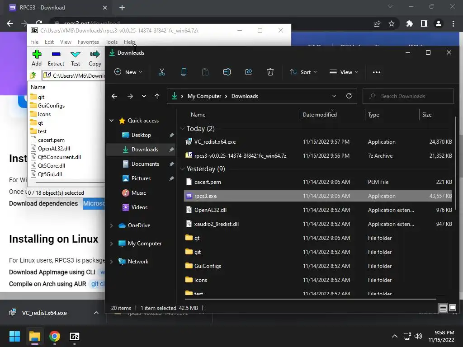Screen dimensions: 463x347
Task: Collapse the Yesterday group
Action: click(182, 169)
